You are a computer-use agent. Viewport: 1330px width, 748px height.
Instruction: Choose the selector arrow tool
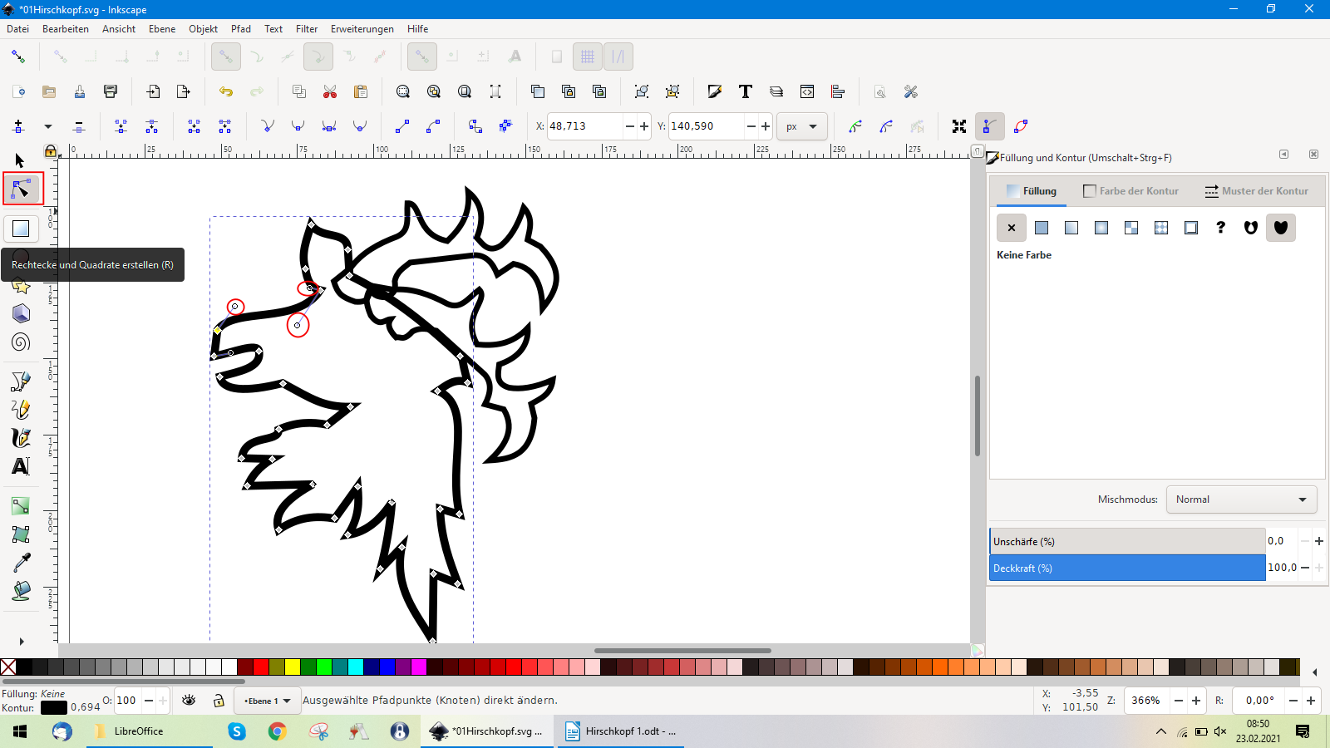tap(21, 160)
